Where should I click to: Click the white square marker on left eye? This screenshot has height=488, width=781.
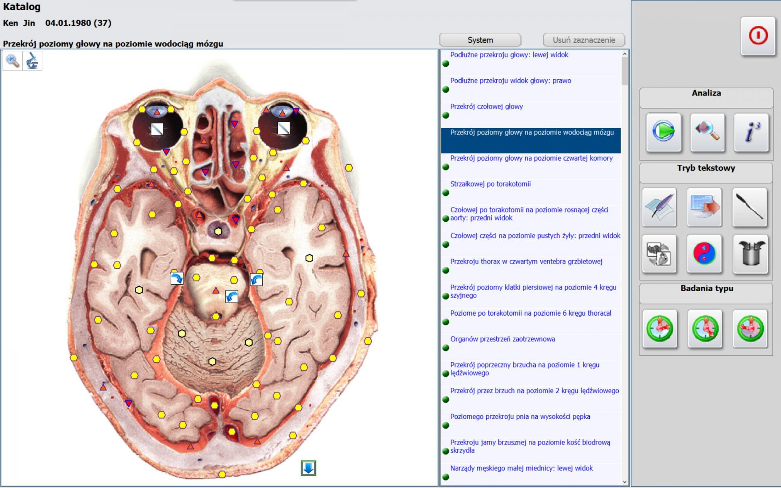pos(157,129)
